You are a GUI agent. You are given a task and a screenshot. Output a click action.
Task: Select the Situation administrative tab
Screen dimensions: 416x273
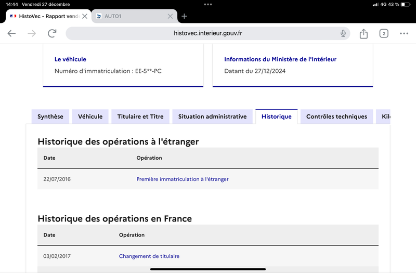click(212, 116)
